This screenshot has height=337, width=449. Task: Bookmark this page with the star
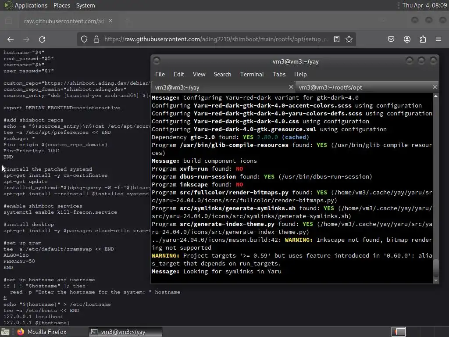point(349,39)
